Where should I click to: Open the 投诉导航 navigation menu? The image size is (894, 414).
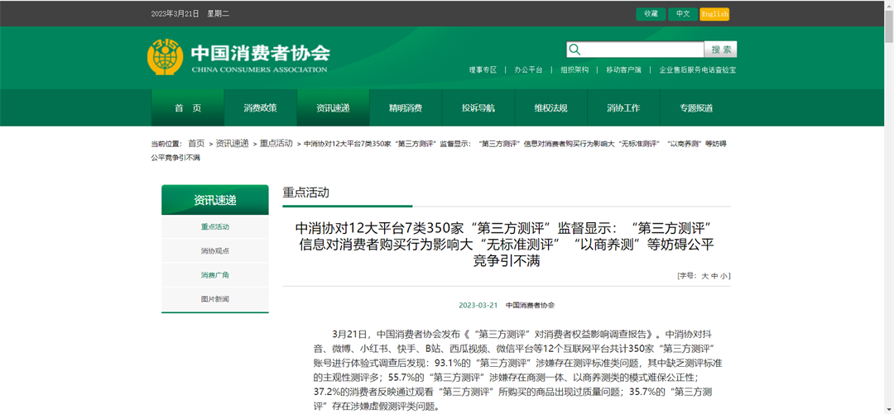(x=478, y=108)
